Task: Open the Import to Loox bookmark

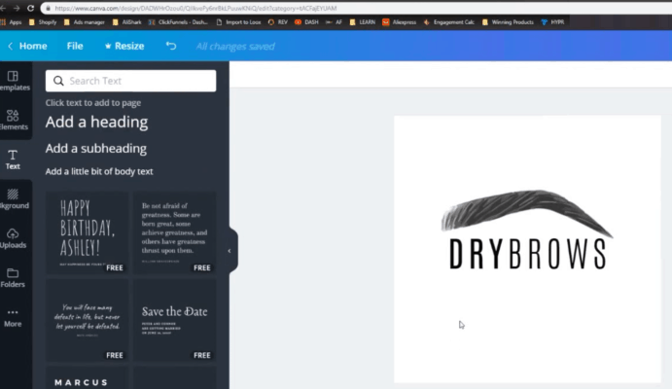Action: 238,22
